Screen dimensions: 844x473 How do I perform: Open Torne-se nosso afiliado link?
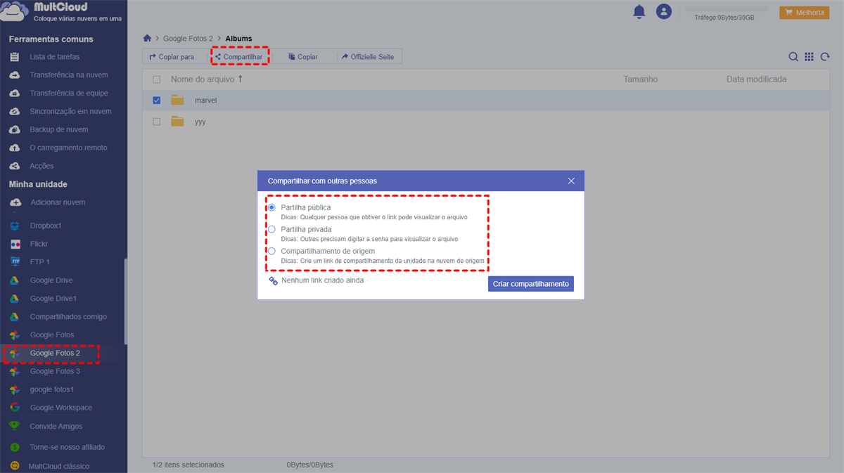[x=67, y=447]
